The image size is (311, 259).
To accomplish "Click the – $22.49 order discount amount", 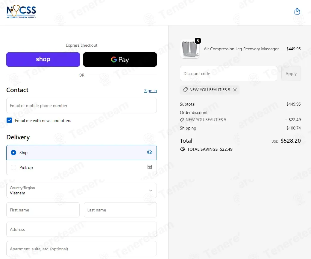I will tap(293, 120).
